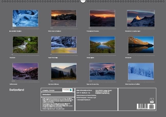Screen dimensions: 166x117
Task: Open the green mossy stream waterfall photo
Action: point(25,45)
